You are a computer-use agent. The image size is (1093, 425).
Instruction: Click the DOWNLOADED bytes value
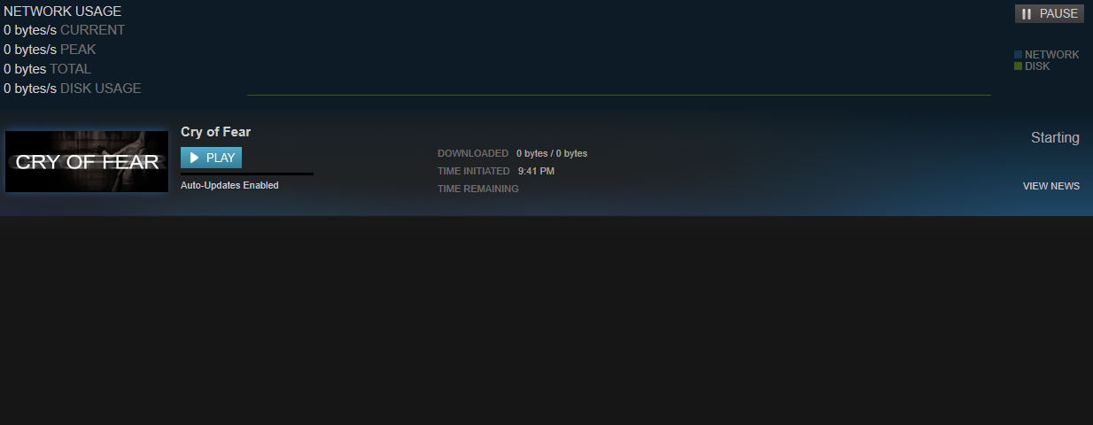(x=552, y=153)
